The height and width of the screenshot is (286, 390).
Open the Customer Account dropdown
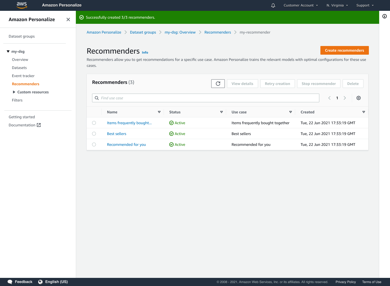[301, 5]
